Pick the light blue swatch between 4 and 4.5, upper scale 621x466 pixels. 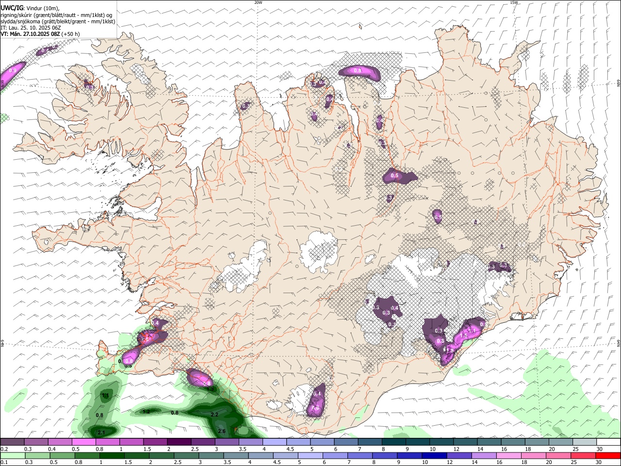click(275, 442)
